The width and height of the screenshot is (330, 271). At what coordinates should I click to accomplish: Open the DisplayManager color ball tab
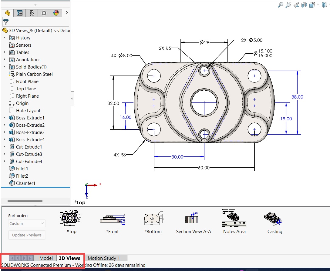tap(56, 13)
